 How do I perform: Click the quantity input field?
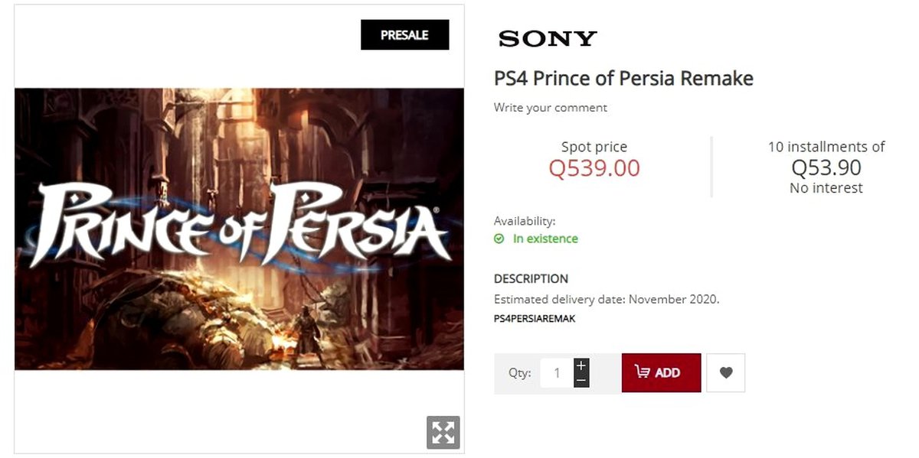pyautogui.click(x=557, y=373)
